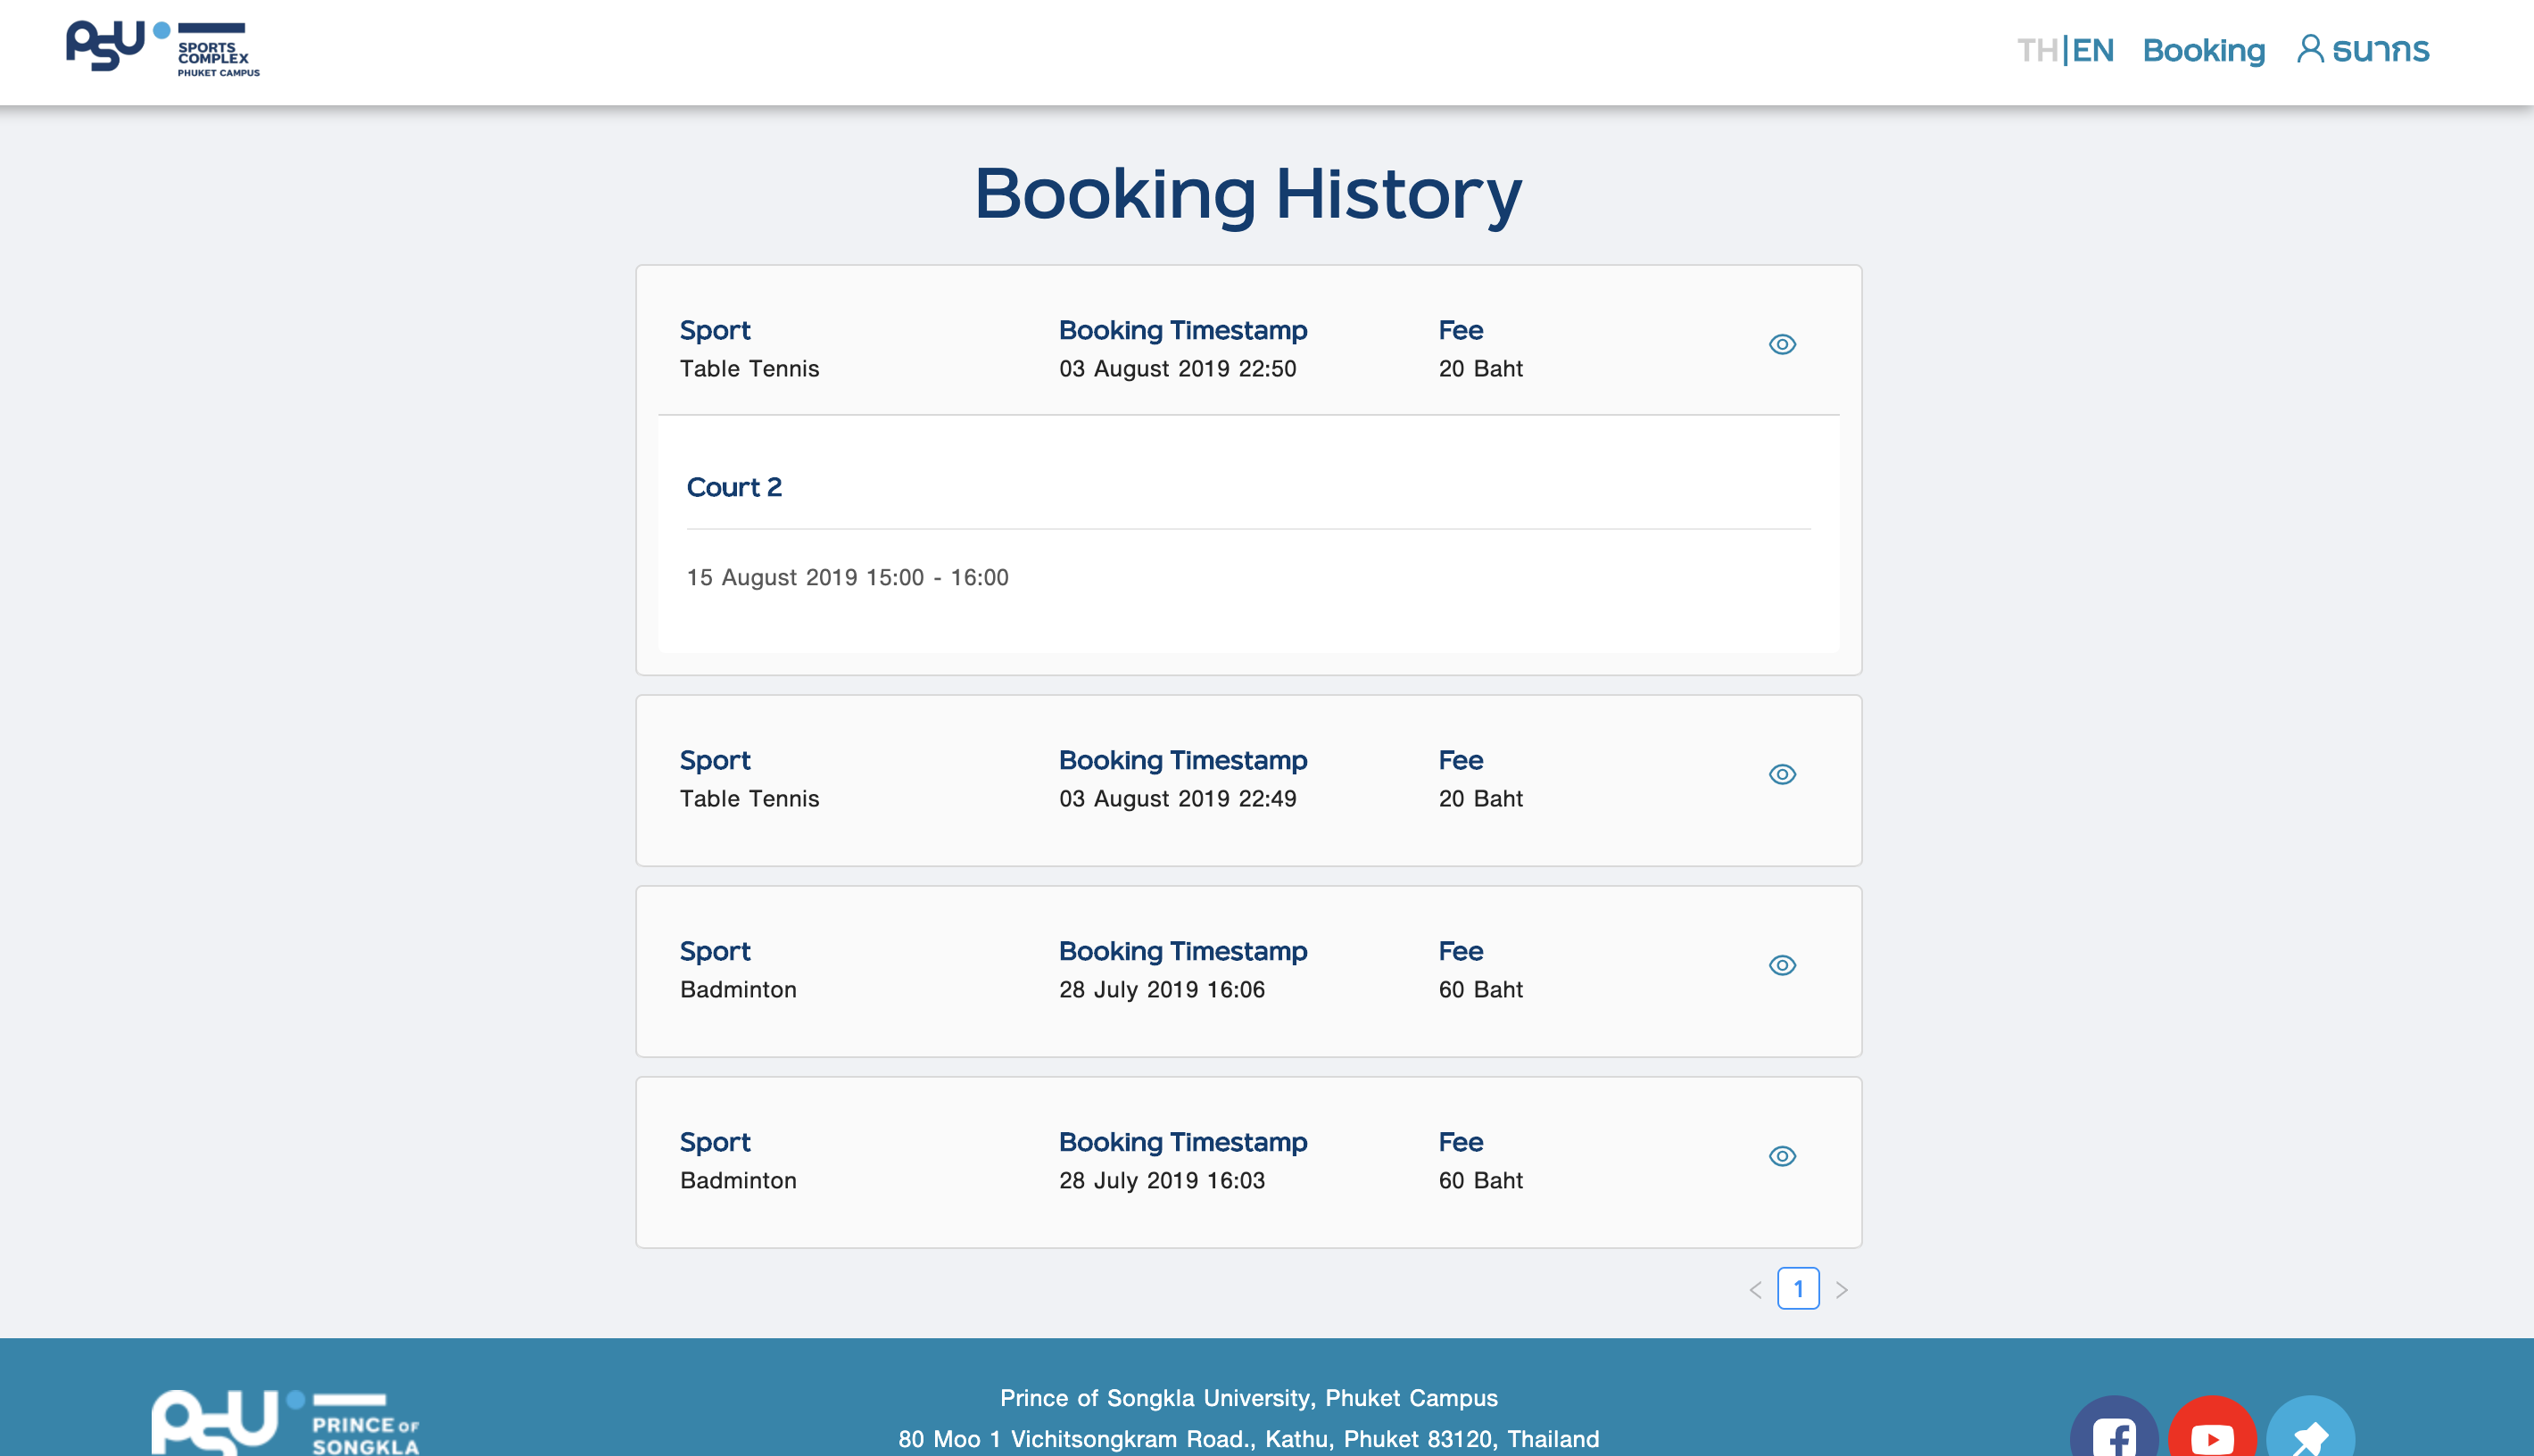Select page 1 in pagination
2534x1456 pixels.
tap(1798, 1288)
